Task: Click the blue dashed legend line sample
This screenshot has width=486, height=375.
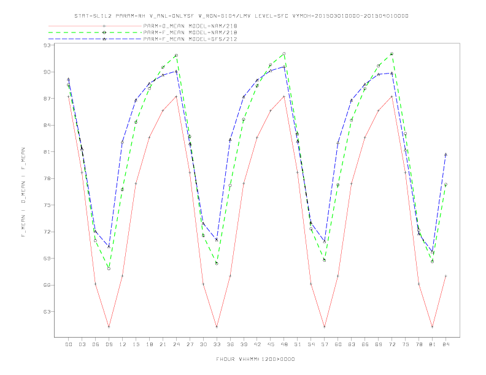Action: [x=95, y=39]
